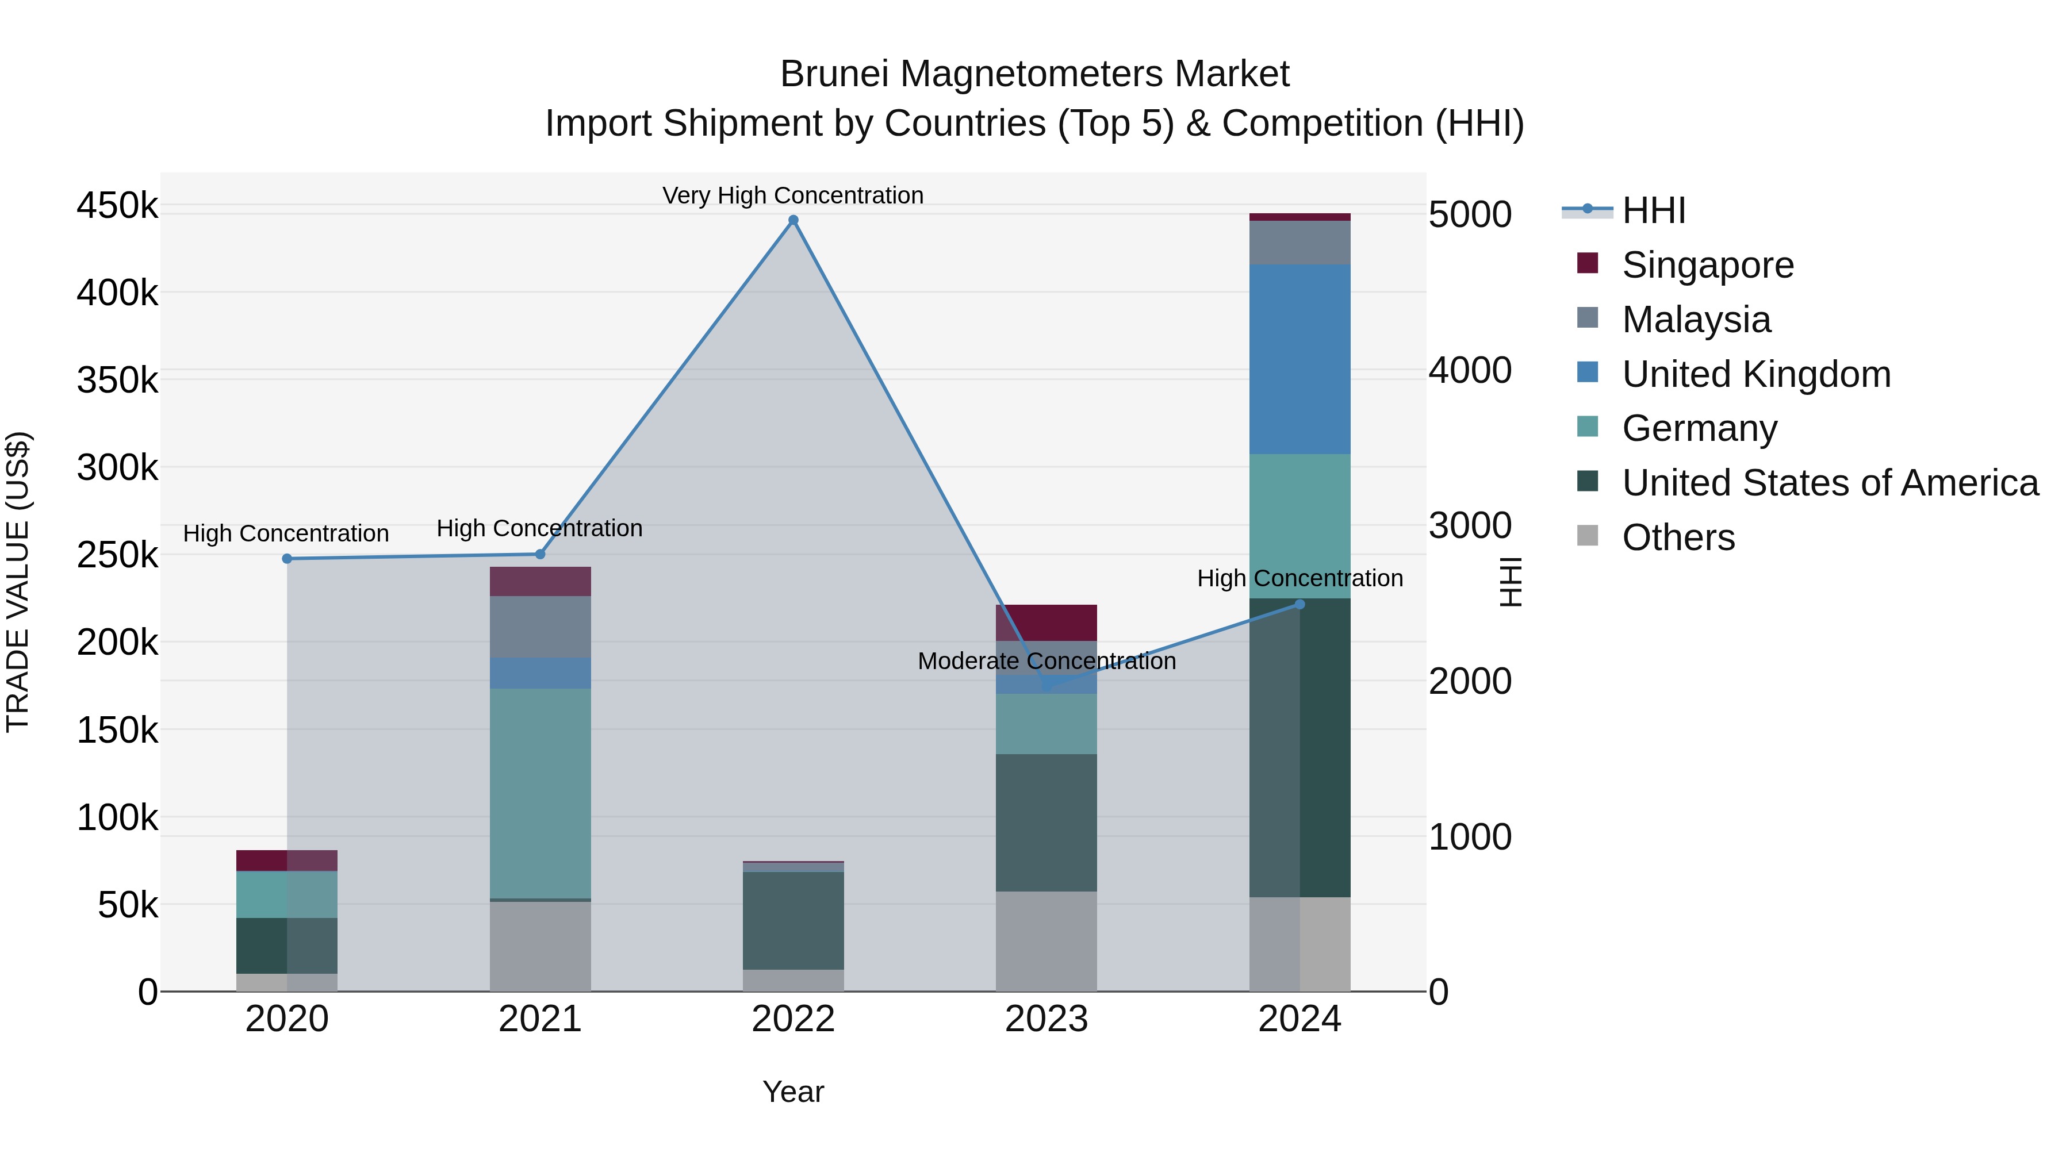Click the 2021 High Concentration annotation

[x=539, y=528]
